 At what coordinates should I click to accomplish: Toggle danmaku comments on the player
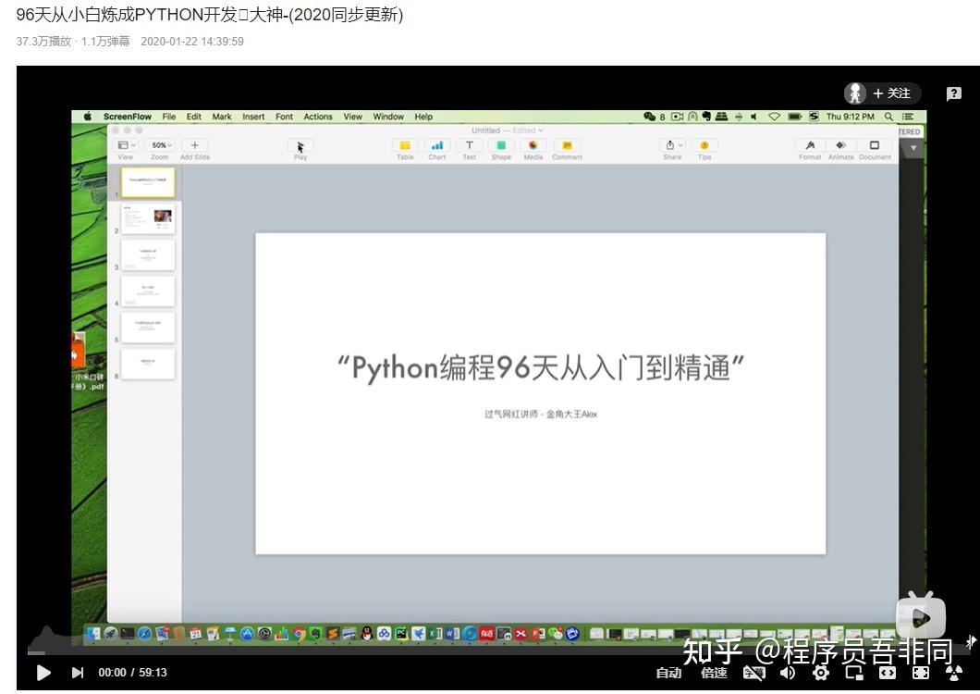click(x=754, y=673)
